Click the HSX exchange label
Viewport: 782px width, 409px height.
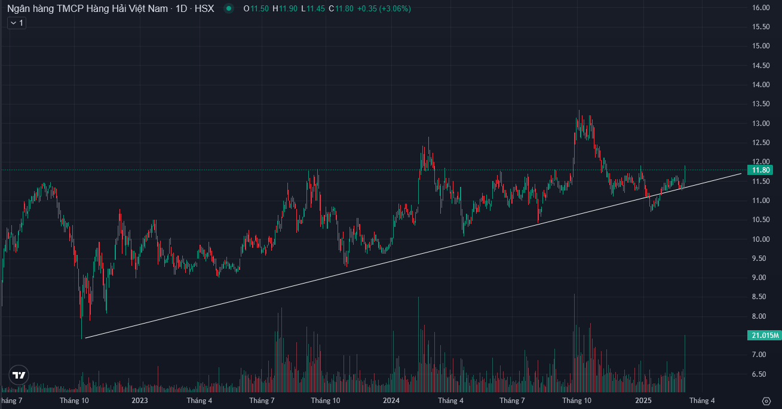coord(204,9)
